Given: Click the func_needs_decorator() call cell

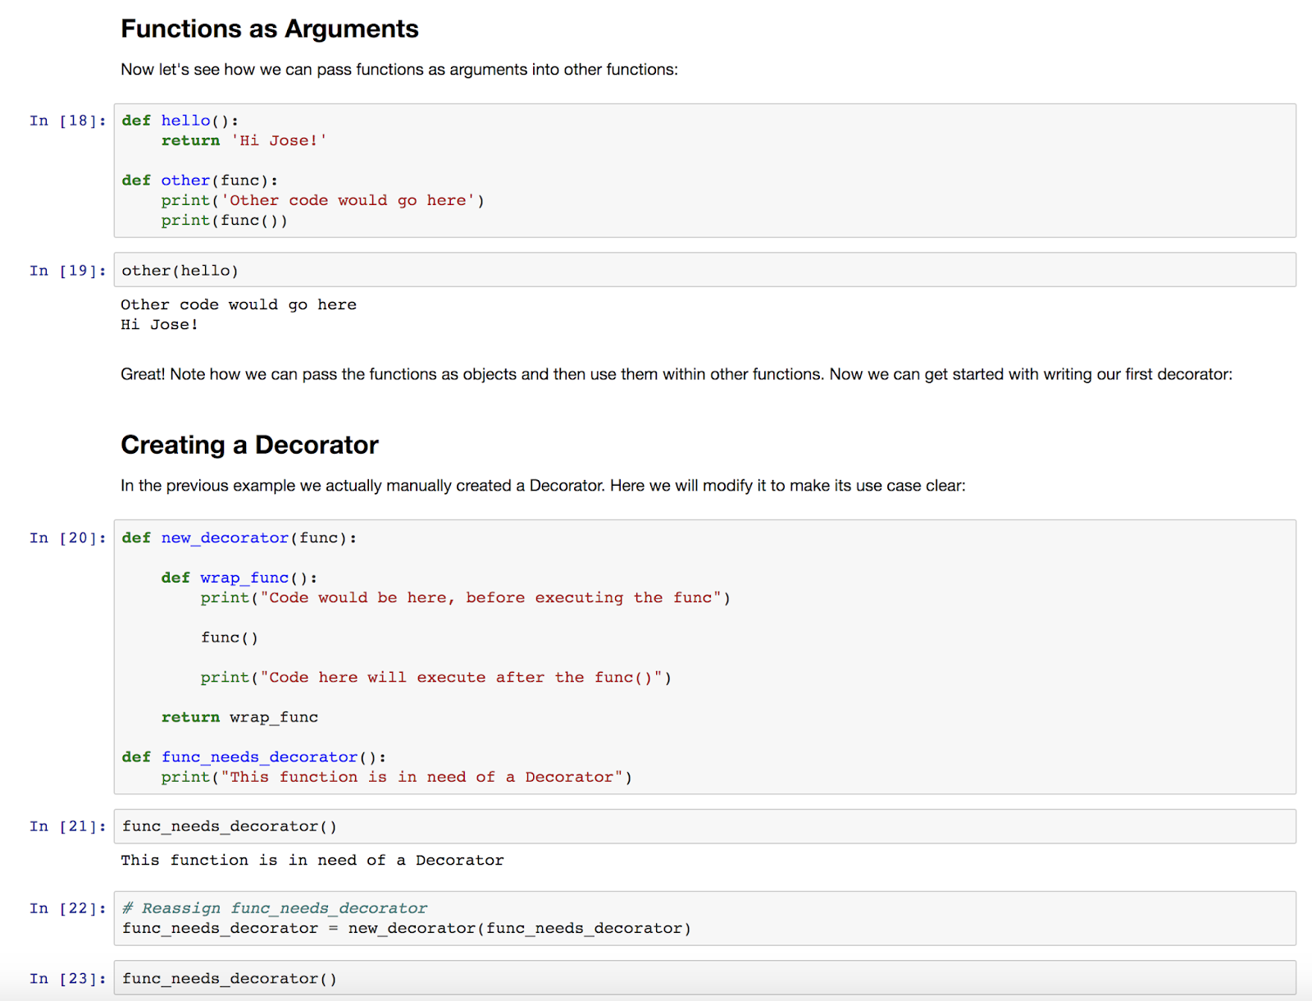Looking at the screenshot, I should 228,826.
